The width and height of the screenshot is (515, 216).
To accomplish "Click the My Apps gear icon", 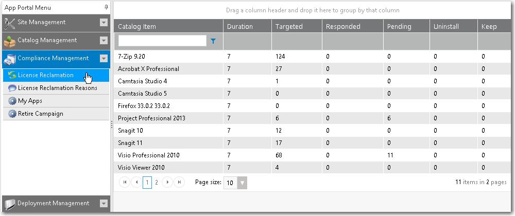I will (12, 101).
